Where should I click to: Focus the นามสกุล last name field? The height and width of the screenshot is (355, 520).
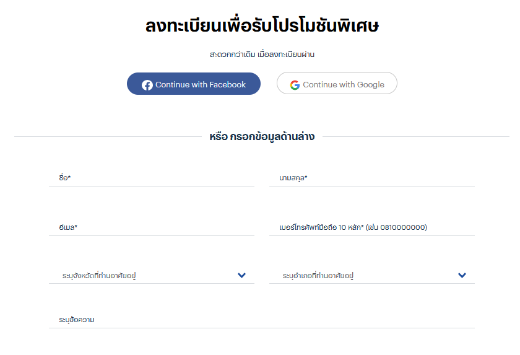coord(372,177)
